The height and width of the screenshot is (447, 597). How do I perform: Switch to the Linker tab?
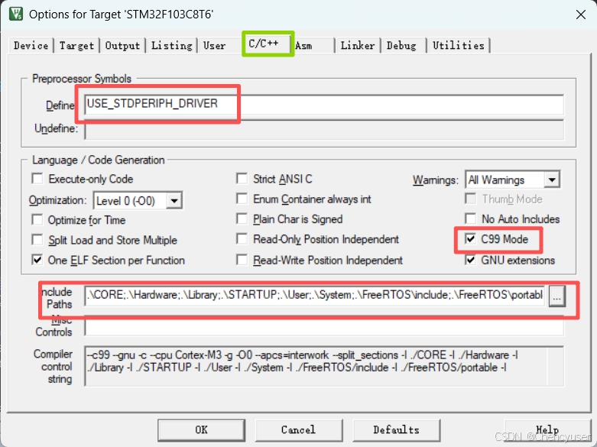point(358,46)
